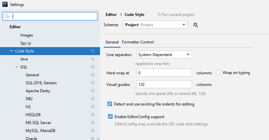The image size is (269, 140).
Task: Click the IntelliJ IDEA logo icon
Action: (x=5, y=4)
